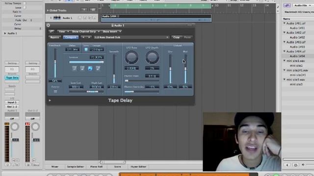
Task: Toggle the Sync button in Tape Delay
Action: (86, 49)
